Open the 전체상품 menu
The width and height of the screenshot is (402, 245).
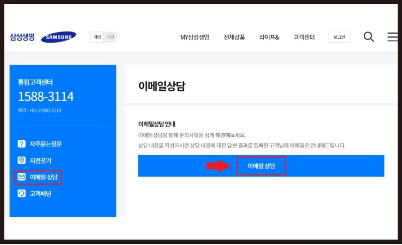tap(234, 37)
